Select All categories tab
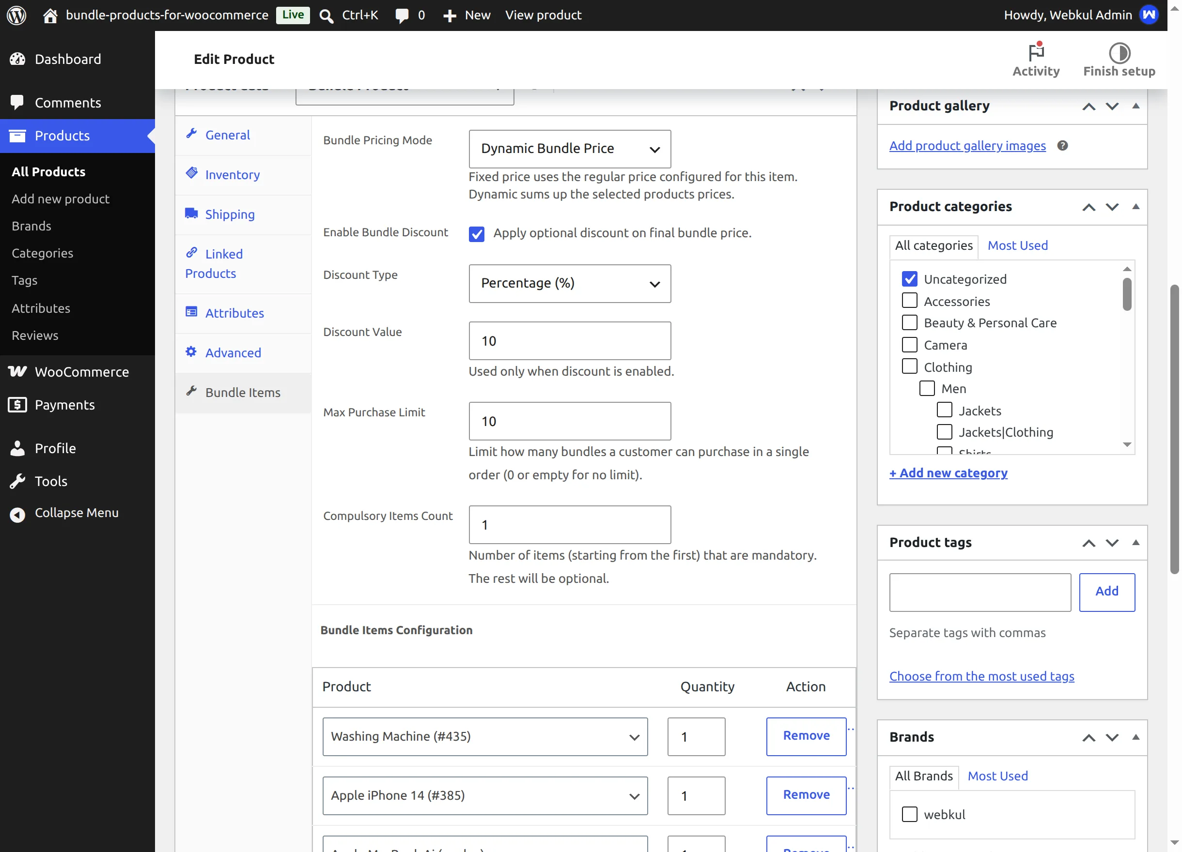Viewport: 1182px width, 852px height. click(933, 246)
